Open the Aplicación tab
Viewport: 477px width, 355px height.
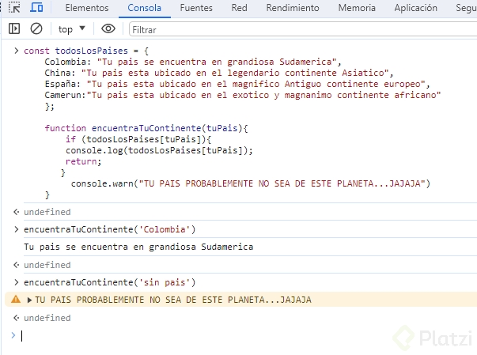click(415, 8)
